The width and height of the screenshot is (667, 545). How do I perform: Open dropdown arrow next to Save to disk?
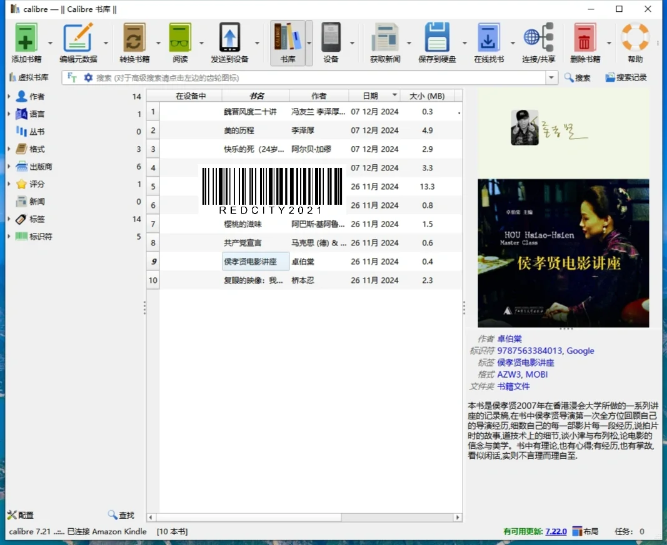(464, 43)
